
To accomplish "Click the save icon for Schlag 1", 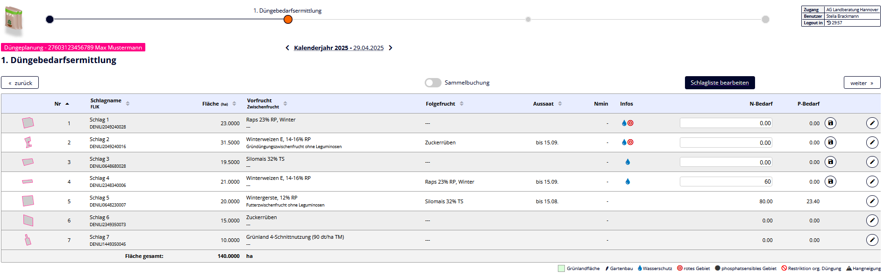I will (830, 123).
